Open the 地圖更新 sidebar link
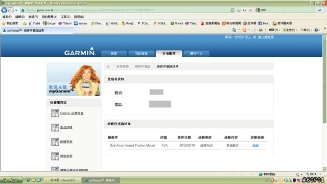327x184 pixels. click(x=66, y=156)
